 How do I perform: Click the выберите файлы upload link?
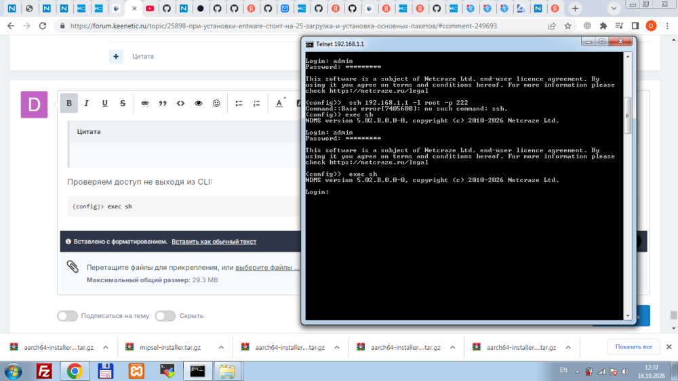(x=267, y=267)
